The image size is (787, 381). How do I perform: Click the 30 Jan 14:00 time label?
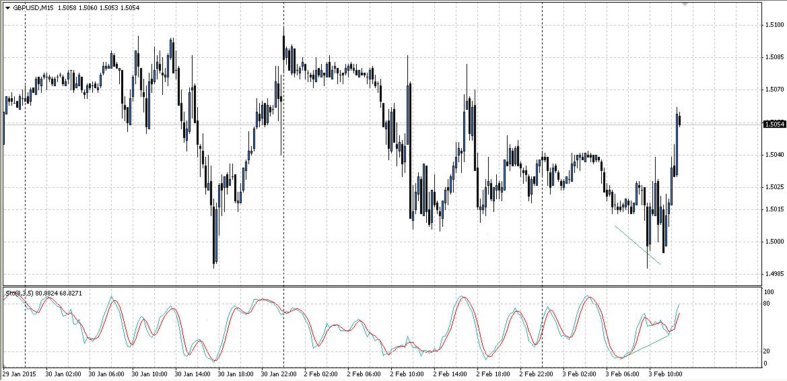pos(193,374)
